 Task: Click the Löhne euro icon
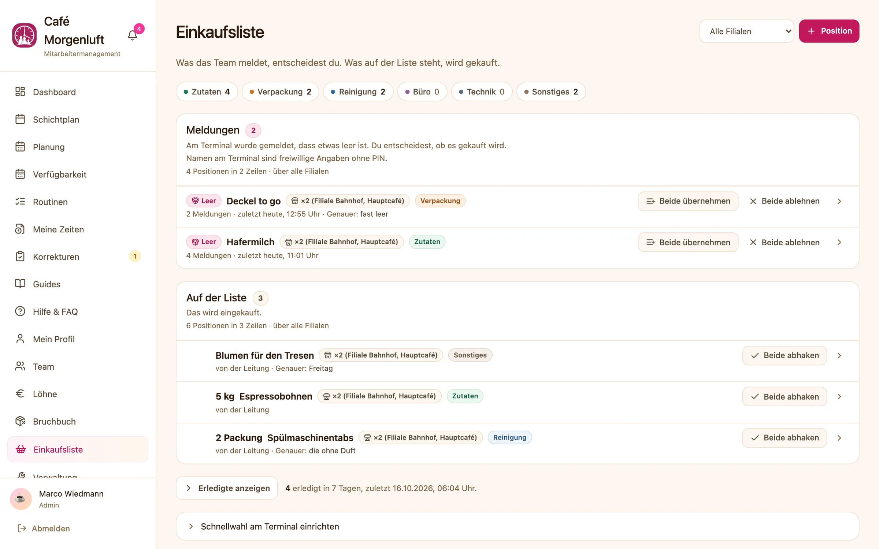click(x=20, y=394)
